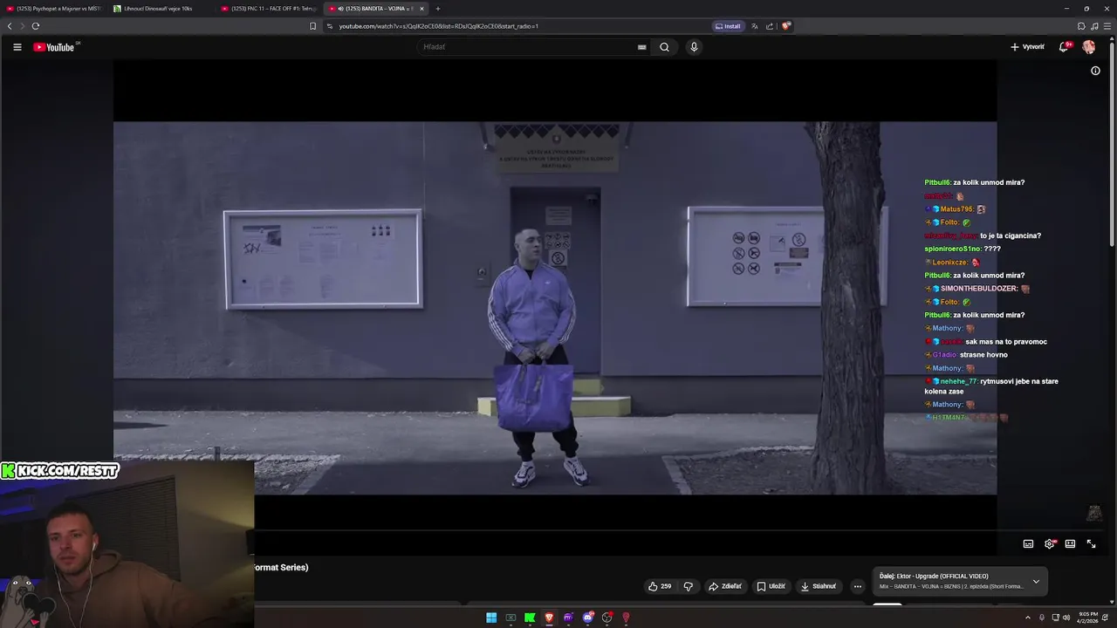Image resolution: width=1117 pixels, height=628 pixels.
Task: Go back in browser history
Action: tap(10, 26)
